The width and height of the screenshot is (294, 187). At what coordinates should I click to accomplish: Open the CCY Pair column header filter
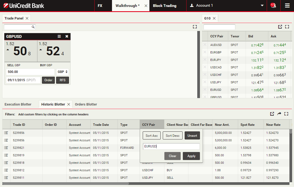152,124
